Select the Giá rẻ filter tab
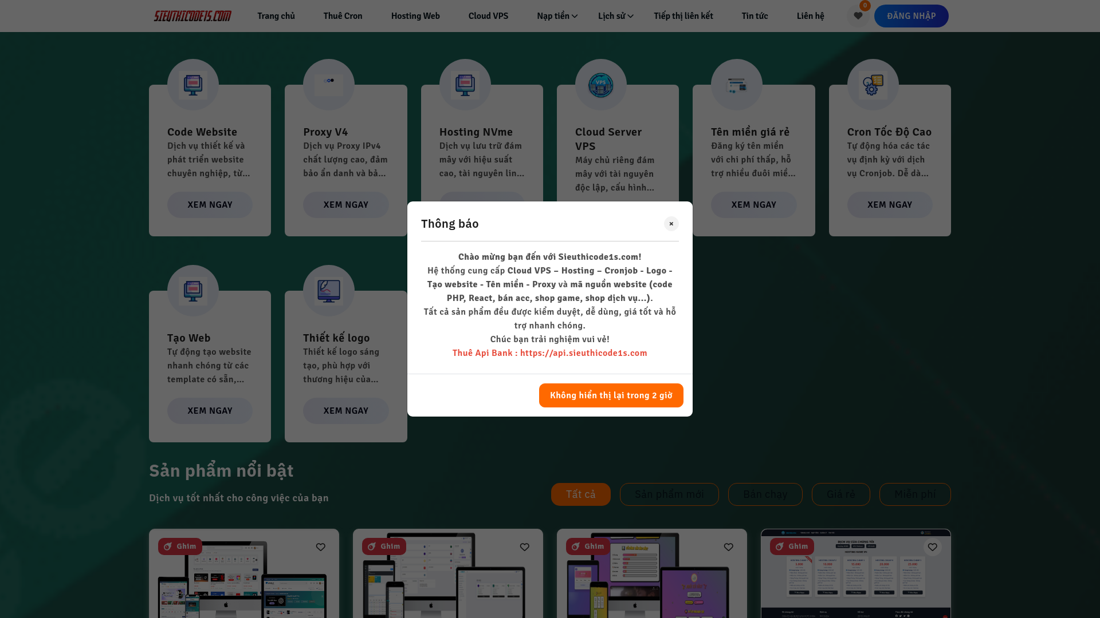This screenshot has height=618, width=1100. tap(840, 494)
